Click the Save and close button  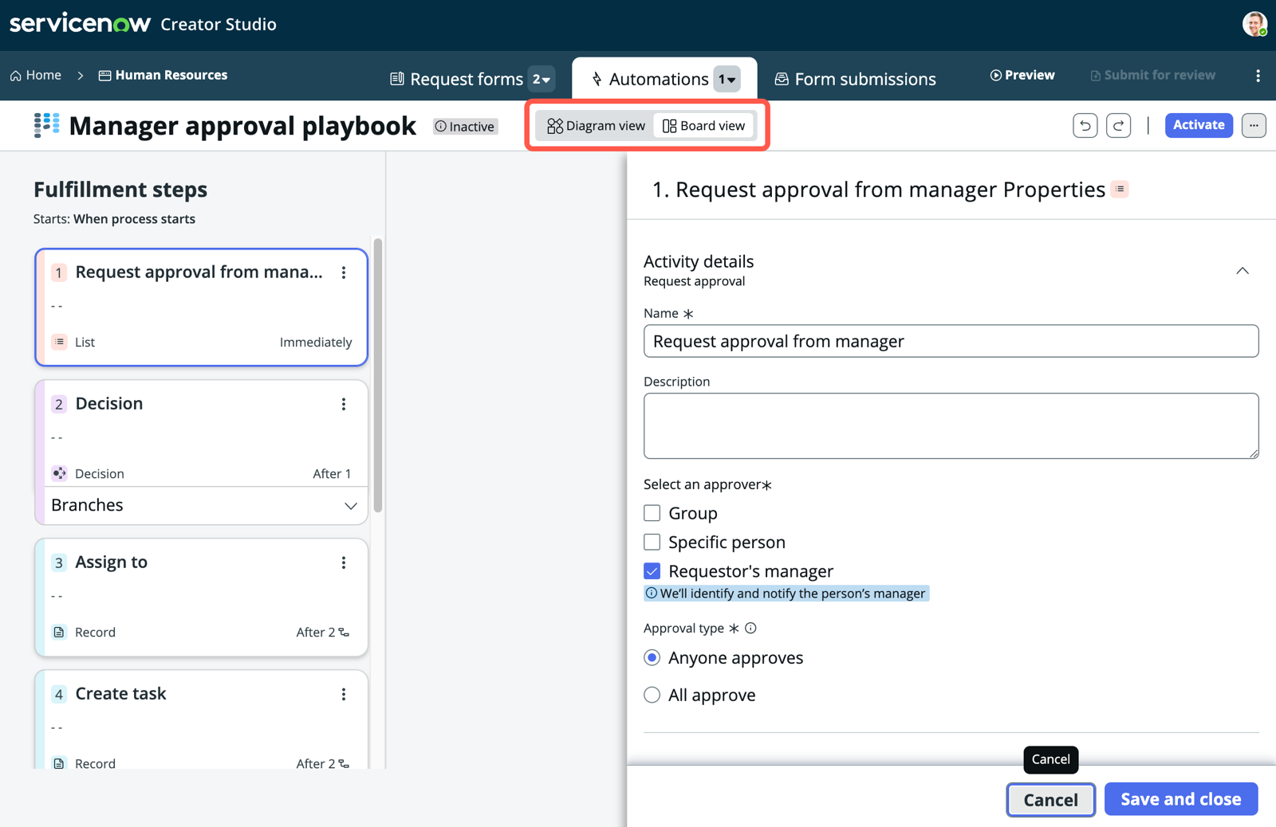pyautogui.click(x=1181, y=799)
